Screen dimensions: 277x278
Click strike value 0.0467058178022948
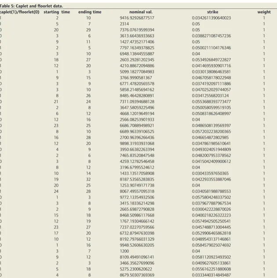(211, 78)
